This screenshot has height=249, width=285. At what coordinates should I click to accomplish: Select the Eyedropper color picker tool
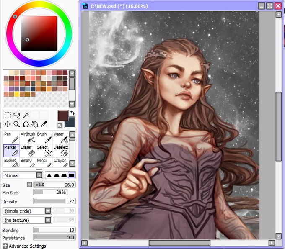[x=44, y=124]
